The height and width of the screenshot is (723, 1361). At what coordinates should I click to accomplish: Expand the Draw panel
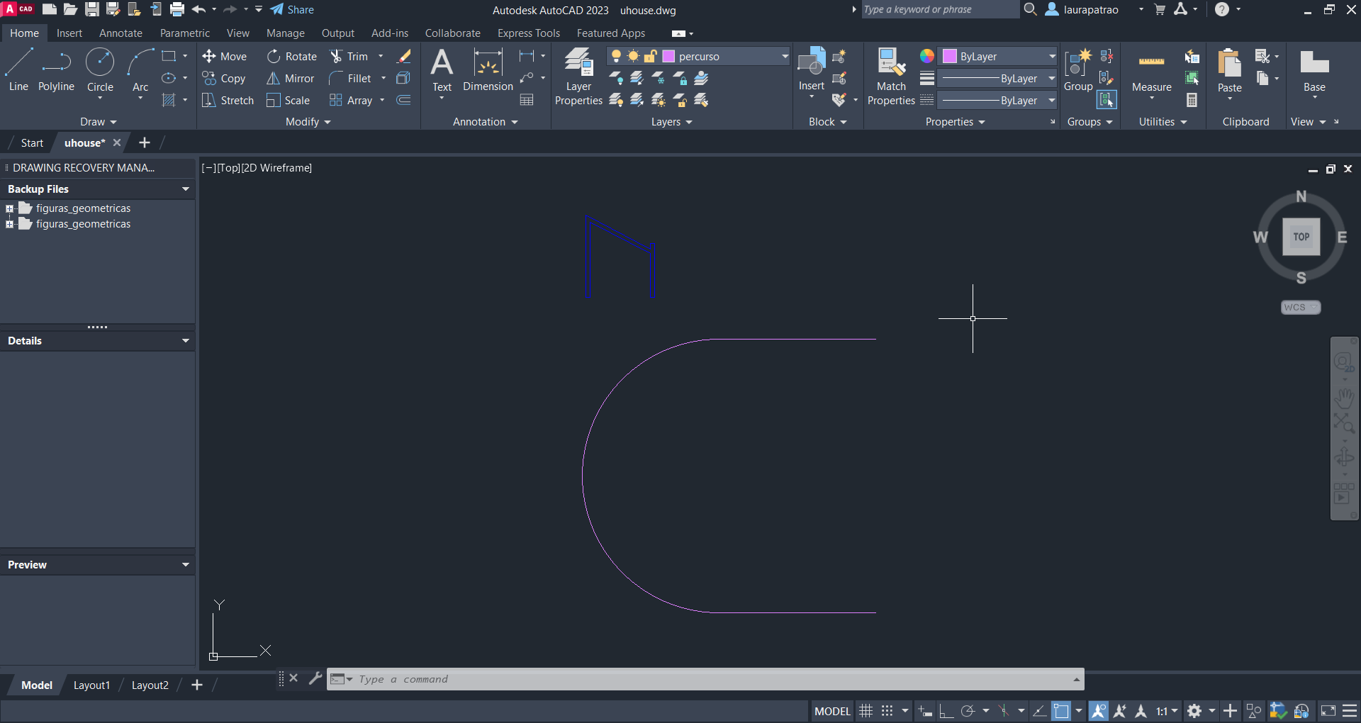[98, 122]
